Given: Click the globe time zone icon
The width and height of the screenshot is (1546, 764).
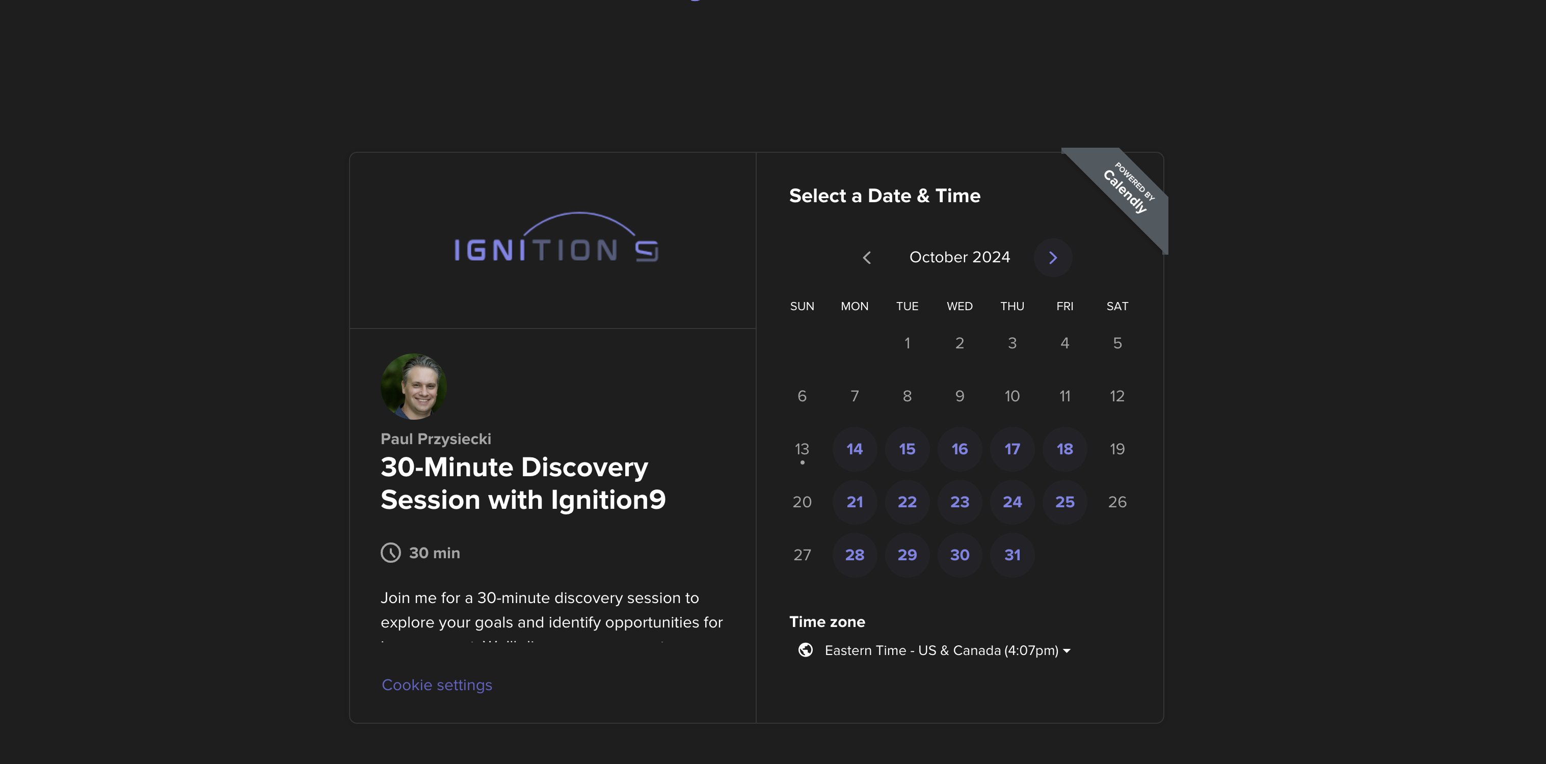Looking at the screenshot, I should pyautogui.click(x=806, y=650).
